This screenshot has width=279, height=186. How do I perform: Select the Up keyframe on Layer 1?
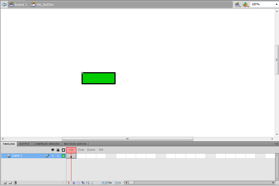(71, 156)
